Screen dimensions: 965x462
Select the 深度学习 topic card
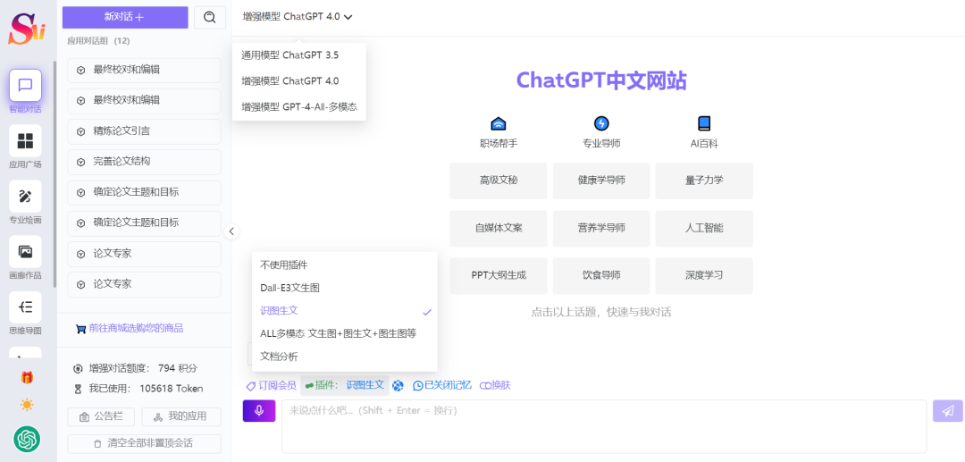(x=704, y=275)
